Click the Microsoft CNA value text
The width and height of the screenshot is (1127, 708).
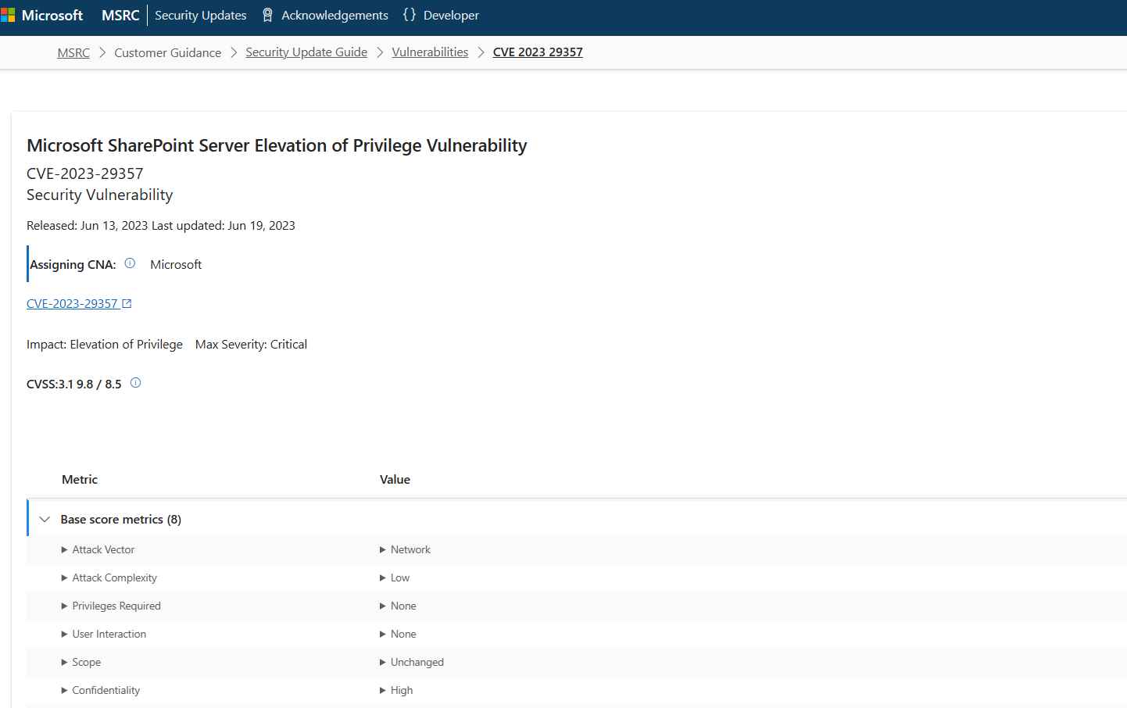coord(176,264)
